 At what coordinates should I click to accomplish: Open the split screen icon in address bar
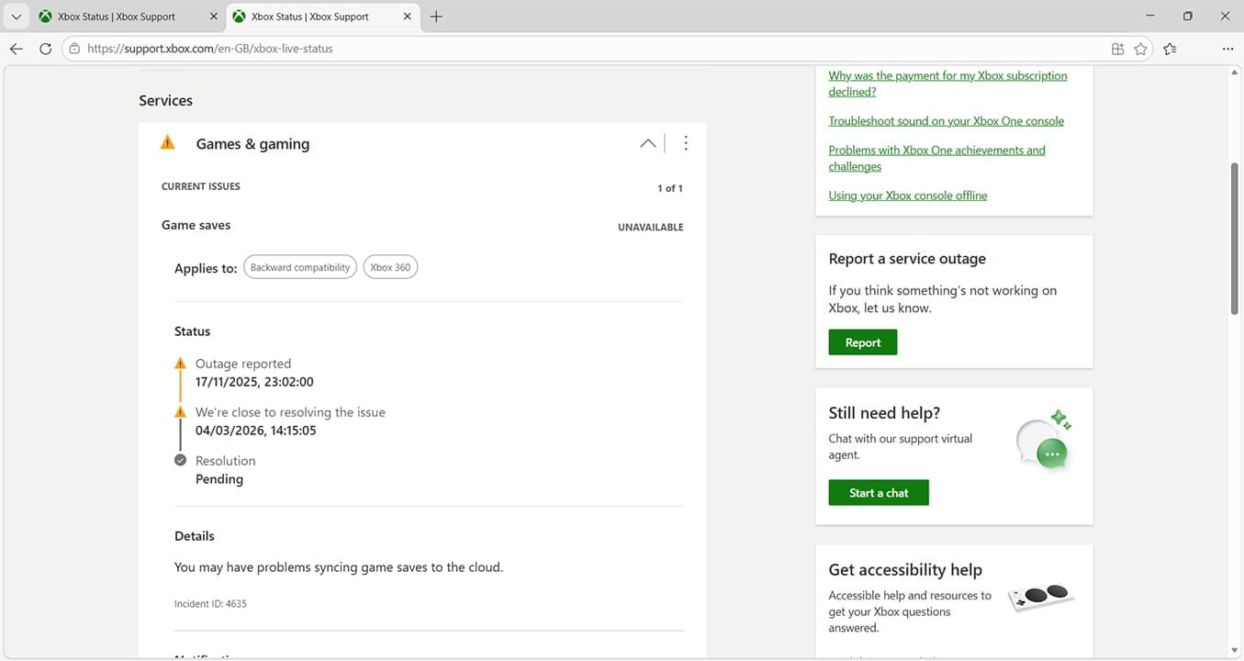coord(1117,49)
